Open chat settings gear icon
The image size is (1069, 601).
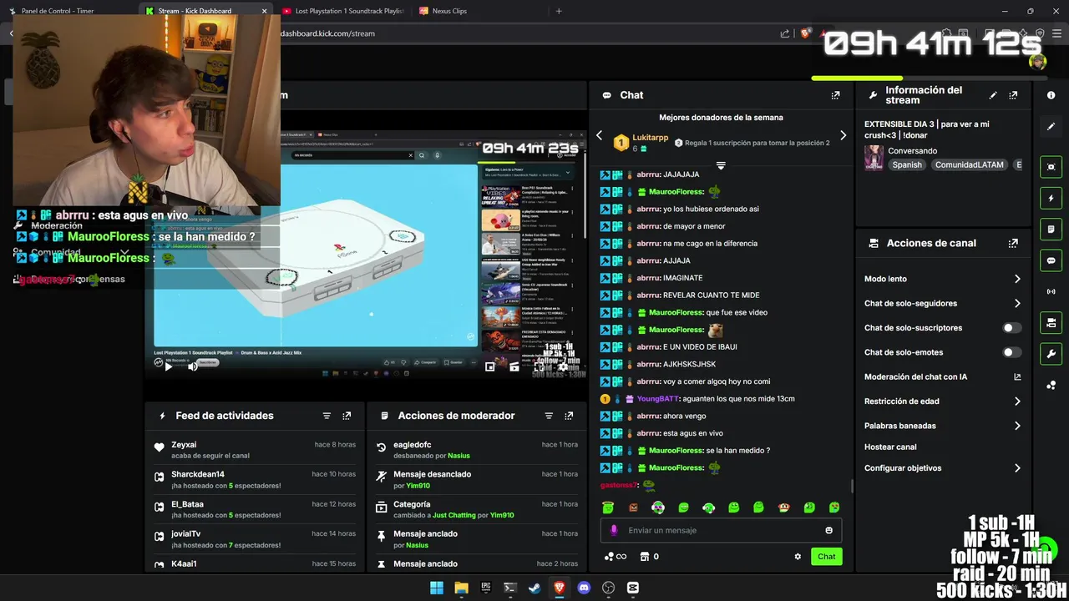(x=798, y=557)
